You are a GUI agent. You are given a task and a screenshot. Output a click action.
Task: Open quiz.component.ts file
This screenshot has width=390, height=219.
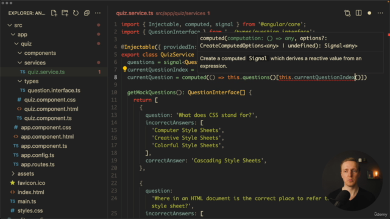coord(48,118)
